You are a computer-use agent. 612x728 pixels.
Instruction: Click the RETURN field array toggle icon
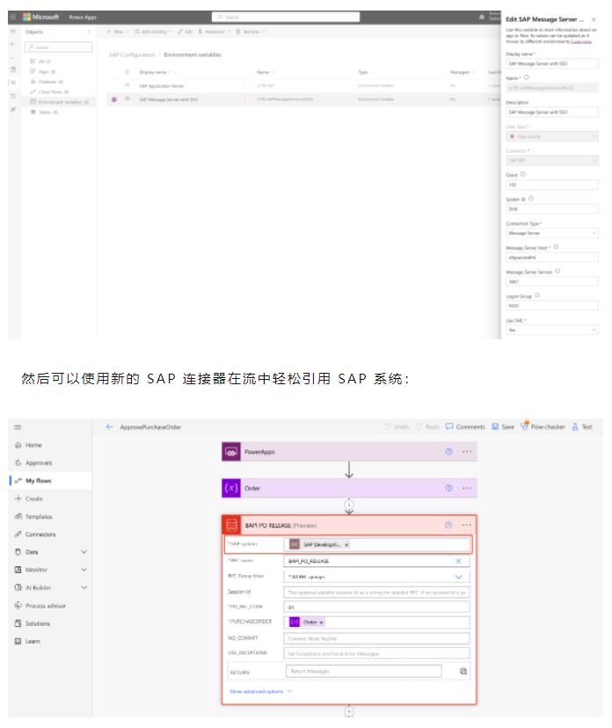pos(463,671)
